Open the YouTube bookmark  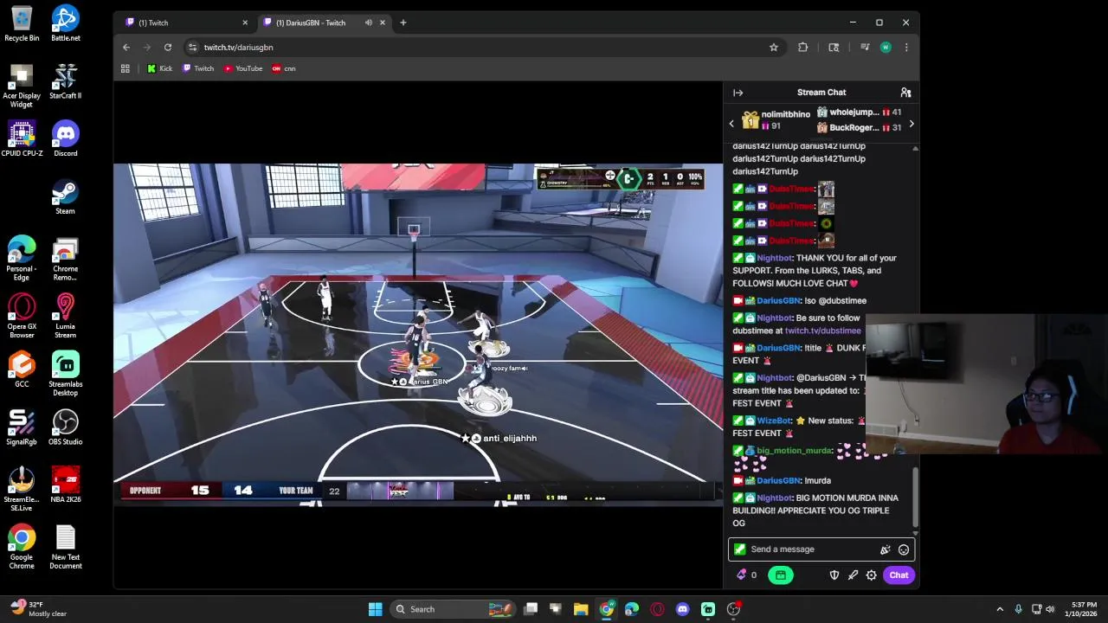pos(243,68)
